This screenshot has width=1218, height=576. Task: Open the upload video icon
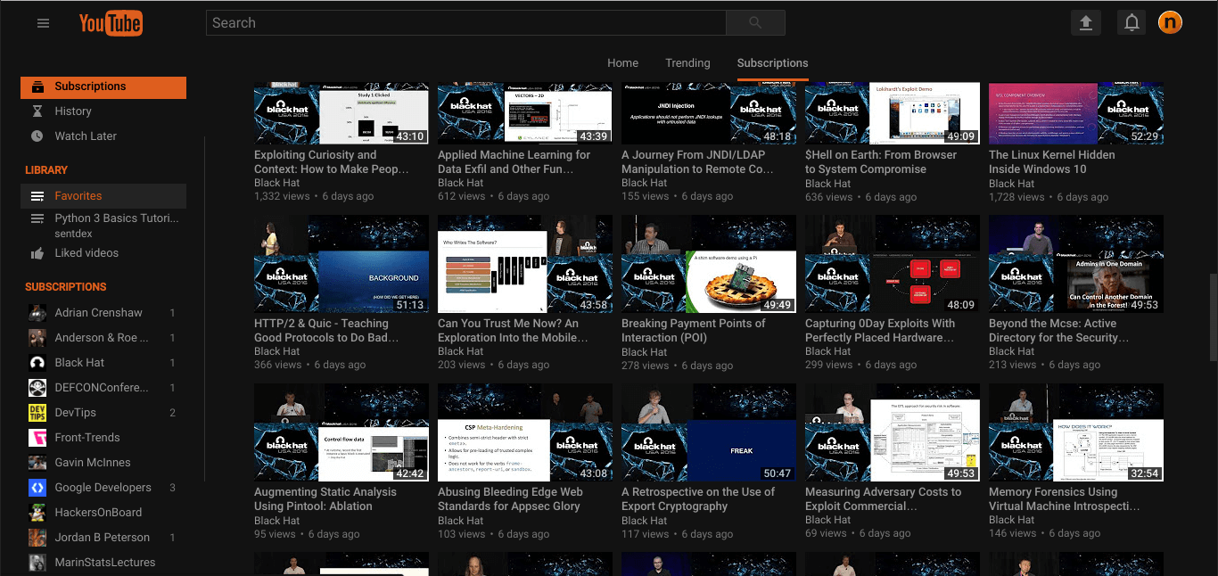pos(1086,23)
